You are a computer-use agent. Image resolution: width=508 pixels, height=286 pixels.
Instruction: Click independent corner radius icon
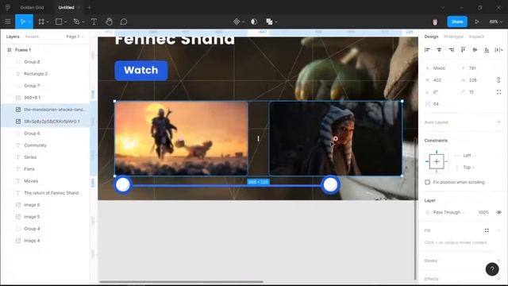(x=498, y=92)
